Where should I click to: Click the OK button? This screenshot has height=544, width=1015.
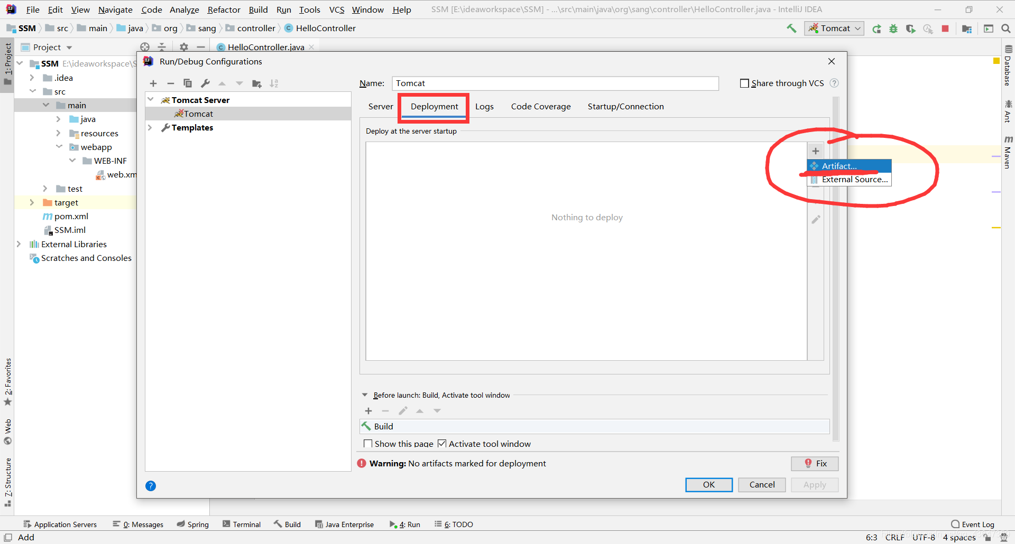click(x=709, y=485)
